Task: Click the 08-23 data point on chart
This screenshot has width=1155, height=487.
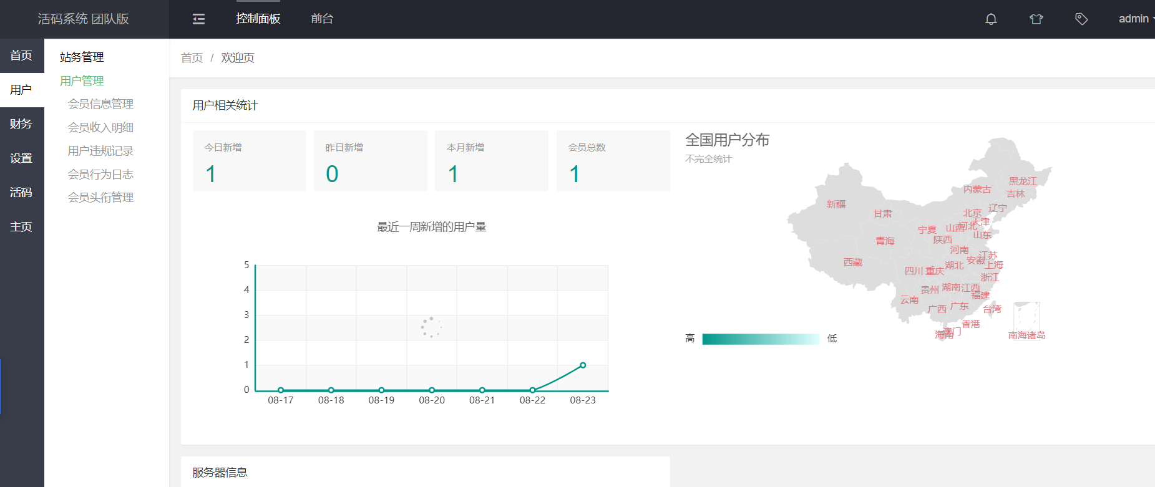Action: pyautogui.click(x=583, y=365)
